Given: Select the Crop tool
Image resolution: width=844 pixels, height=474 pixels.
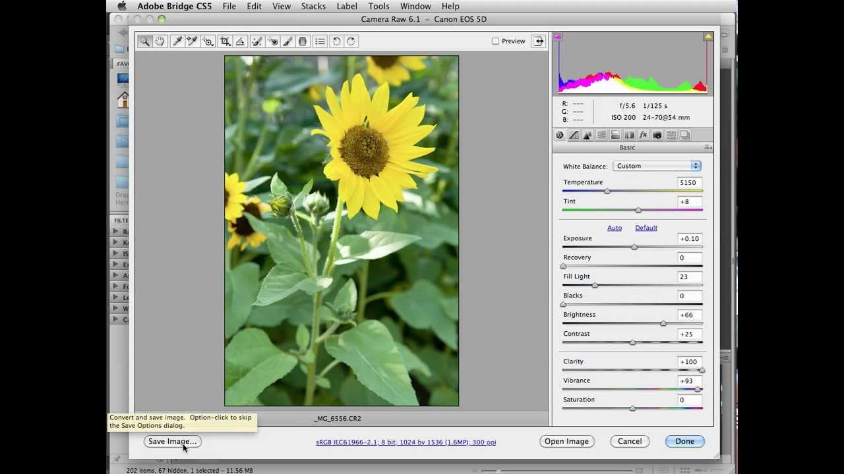Looking at the screenshot, I should pos(225,41).
